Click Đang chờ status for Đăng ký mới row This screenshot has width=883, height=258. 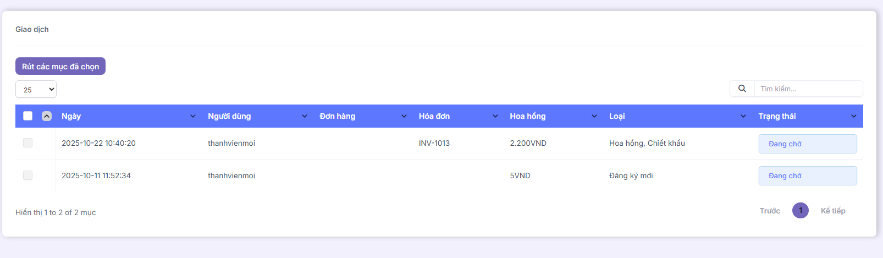coord(807,175)
